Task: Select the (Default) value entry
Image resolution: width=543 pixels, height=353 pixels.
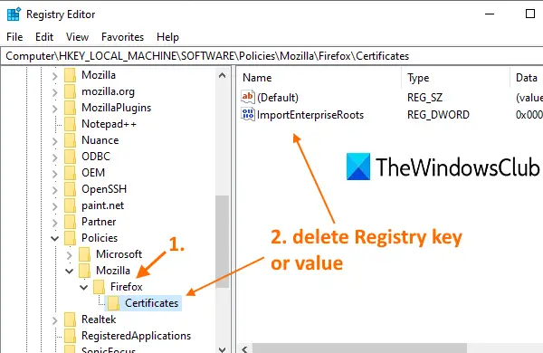Action: click(x=278, y=98)
